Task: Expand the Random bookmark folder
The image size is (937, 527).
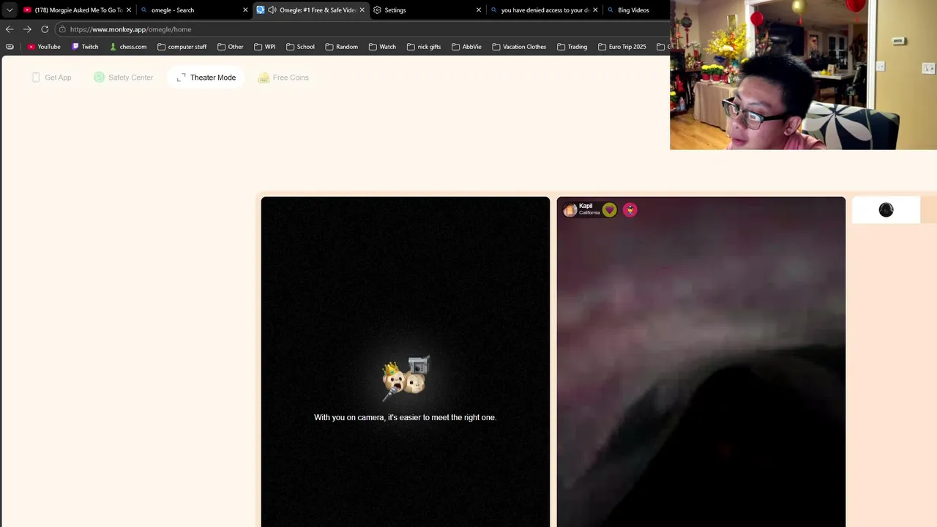Action: [342, 47]
